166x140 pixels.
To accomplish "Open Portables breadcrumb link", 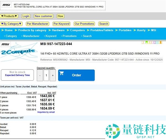I will pyautogui.click(x=125, y=30).
